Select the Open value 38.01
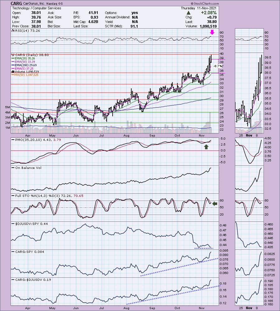Screen dimensions: 280x311 36,13
